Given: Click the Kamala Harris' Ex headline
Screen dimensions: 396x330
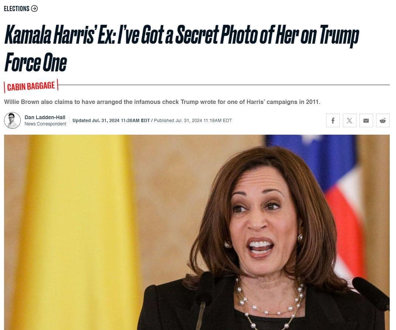Looking at the screenshot, I should pyautogui.click(x=182, y=48).
